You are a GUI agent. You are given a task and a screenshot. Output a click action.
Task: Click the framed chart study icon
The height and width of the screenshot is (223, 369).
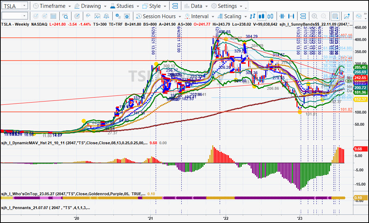click(97, 16)
